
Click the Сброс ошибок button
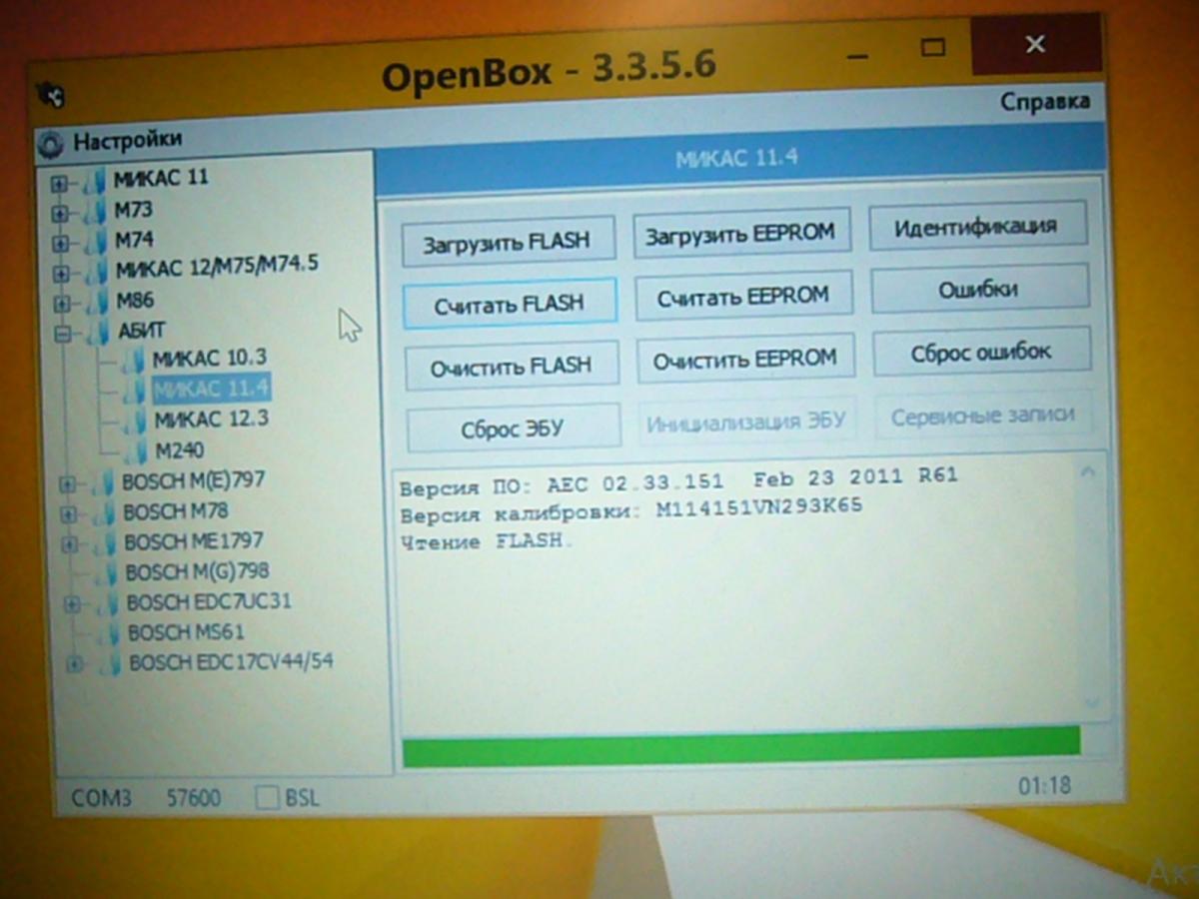click(x=981, y=352)
